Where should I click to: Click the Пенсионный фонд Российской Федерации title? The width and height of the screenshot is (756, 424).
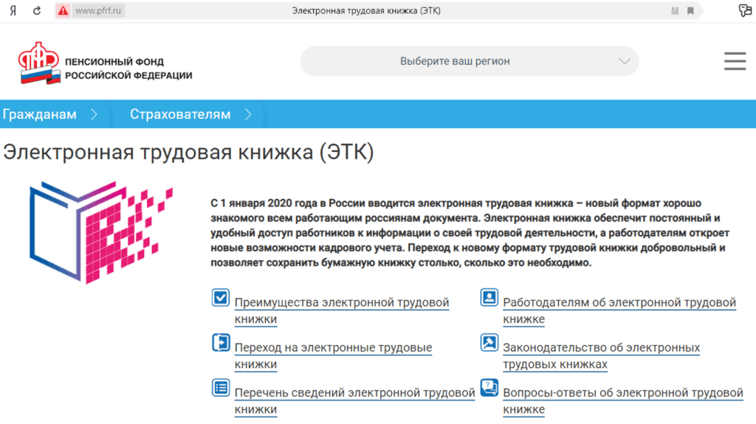click(x=128, y=69)
